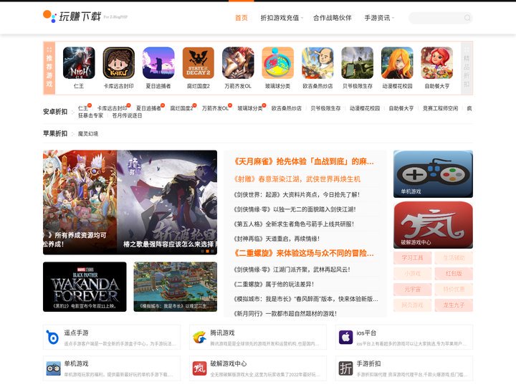
Task: Open 竞赛工程师空闲 discount link
Action: pyautogui.click(x=440, y=108)
